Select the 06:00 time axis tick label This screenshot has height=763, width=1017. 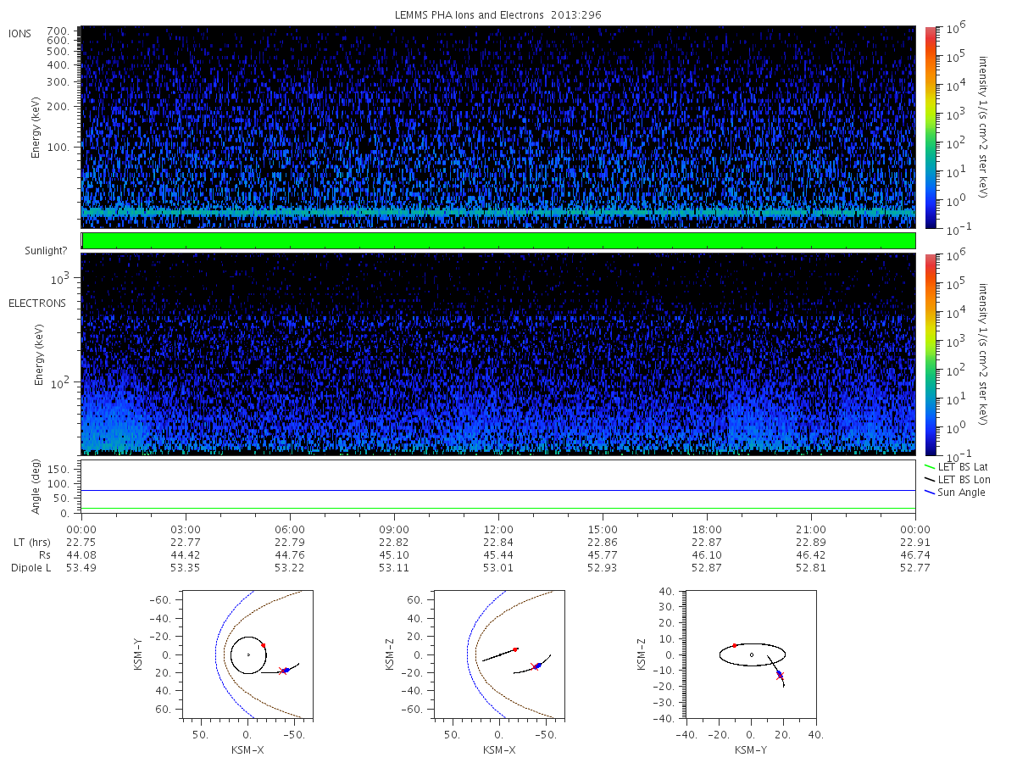pos(290,529)
